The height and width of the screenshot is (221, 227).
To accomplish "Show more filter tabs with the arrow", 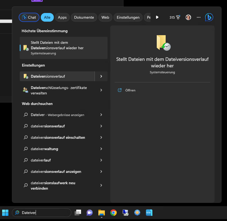I will (157, 17).
